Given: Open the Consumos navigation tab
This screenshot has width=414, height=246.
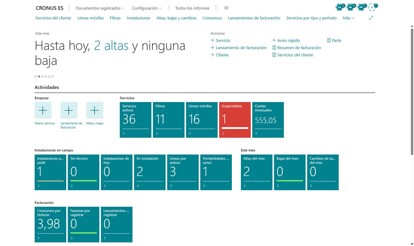Looking at the screenshot, I should 212,18.
